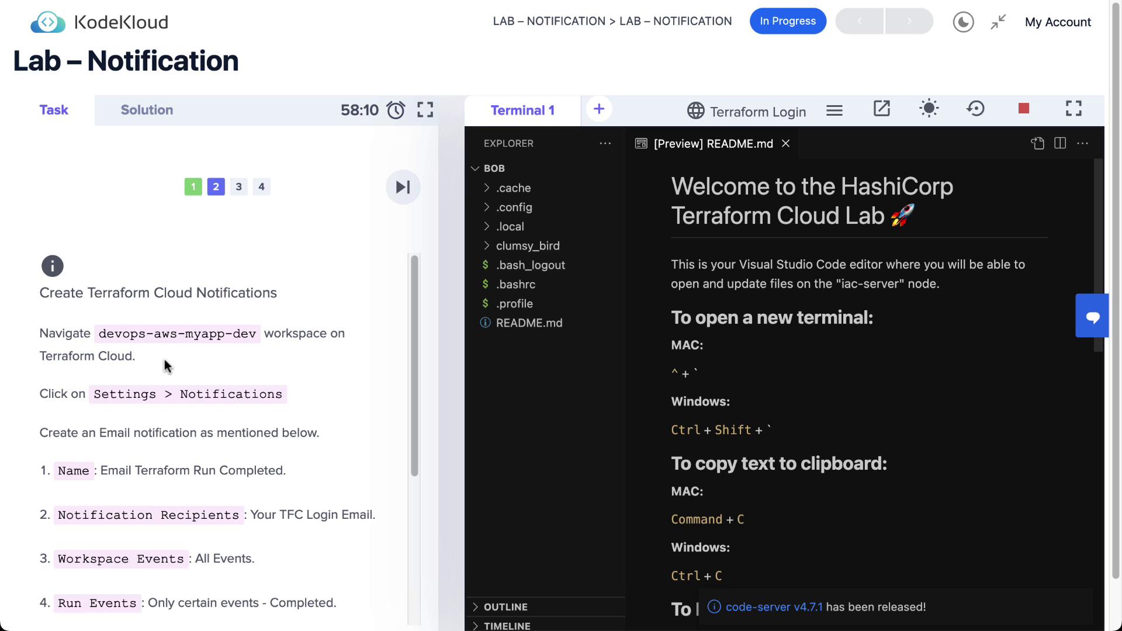
Task: Click the hamburger menu icon beside Terraform Login
Action: [x=834, y=110]
